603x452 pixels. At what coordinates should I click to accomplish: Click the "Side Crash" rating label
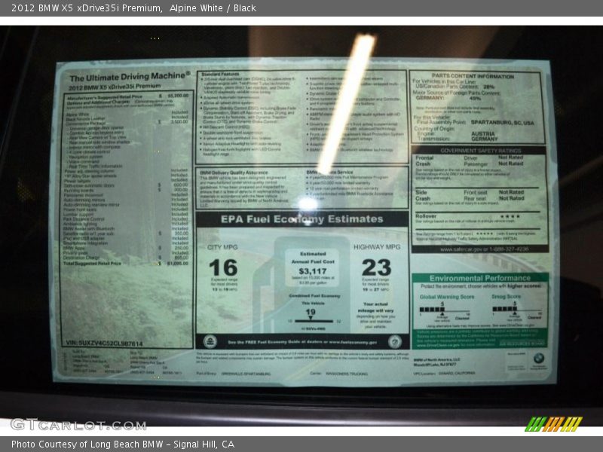(423, 195)
